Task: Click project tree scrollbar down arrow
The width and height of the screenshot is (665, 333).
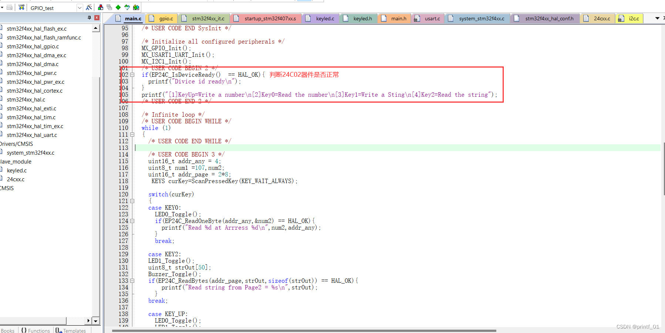Action: [96, 321]
